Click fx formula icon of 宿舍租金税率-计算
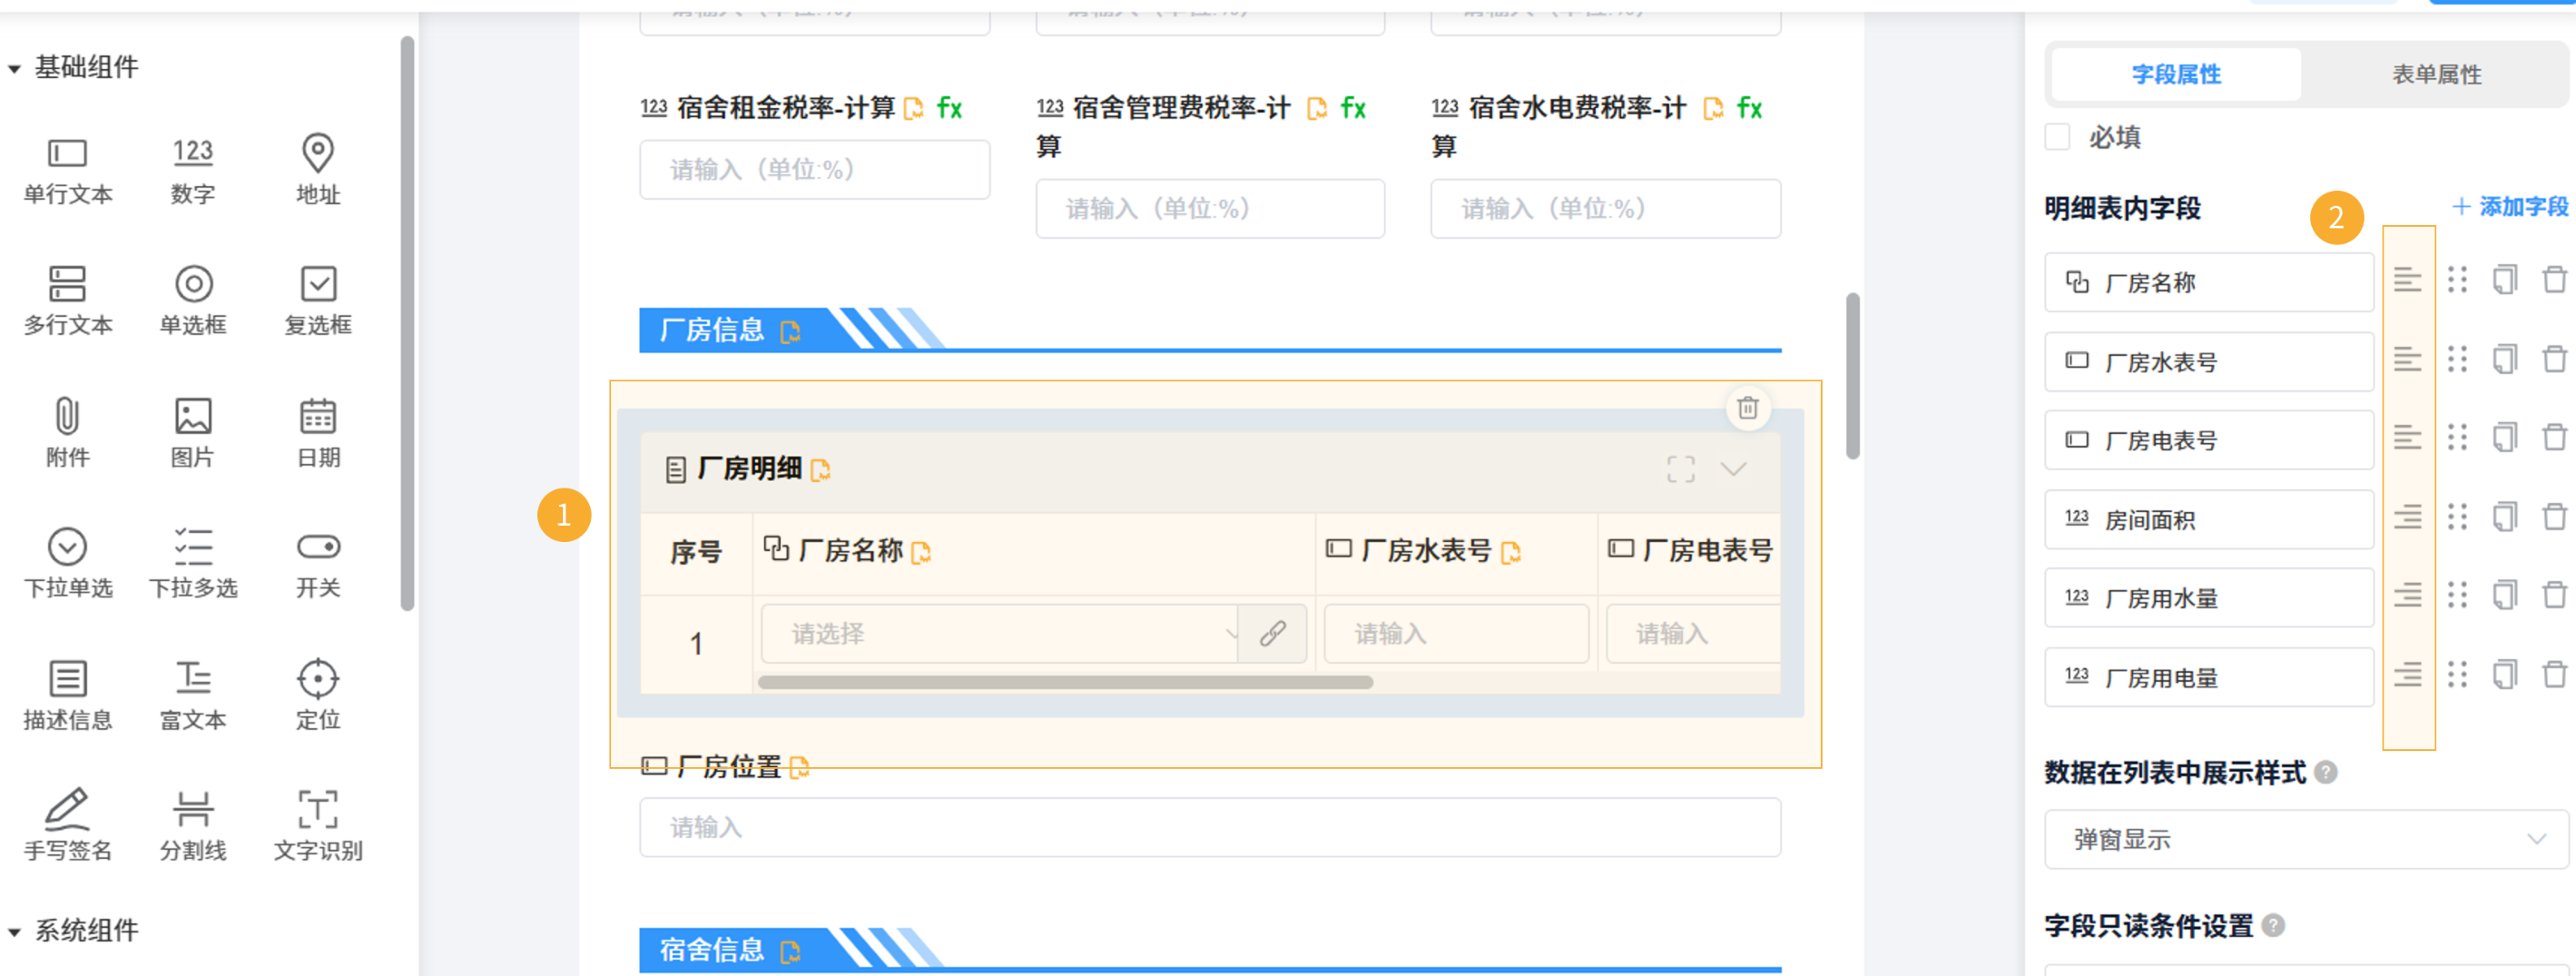 point(949,108)
